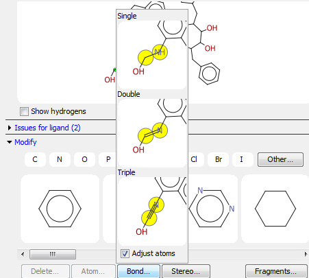Select the N element button
Viewport: 309px width, 278px height.
pyautogui.click(x=60, y=159)
